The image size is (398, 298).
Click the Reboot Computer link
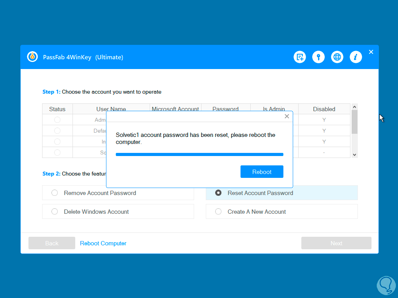[x=103, y=243]
